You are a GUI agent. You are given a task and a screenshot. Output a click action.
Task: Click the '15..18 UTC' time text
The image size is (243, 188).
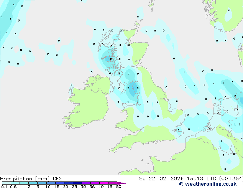pos(202,179)
